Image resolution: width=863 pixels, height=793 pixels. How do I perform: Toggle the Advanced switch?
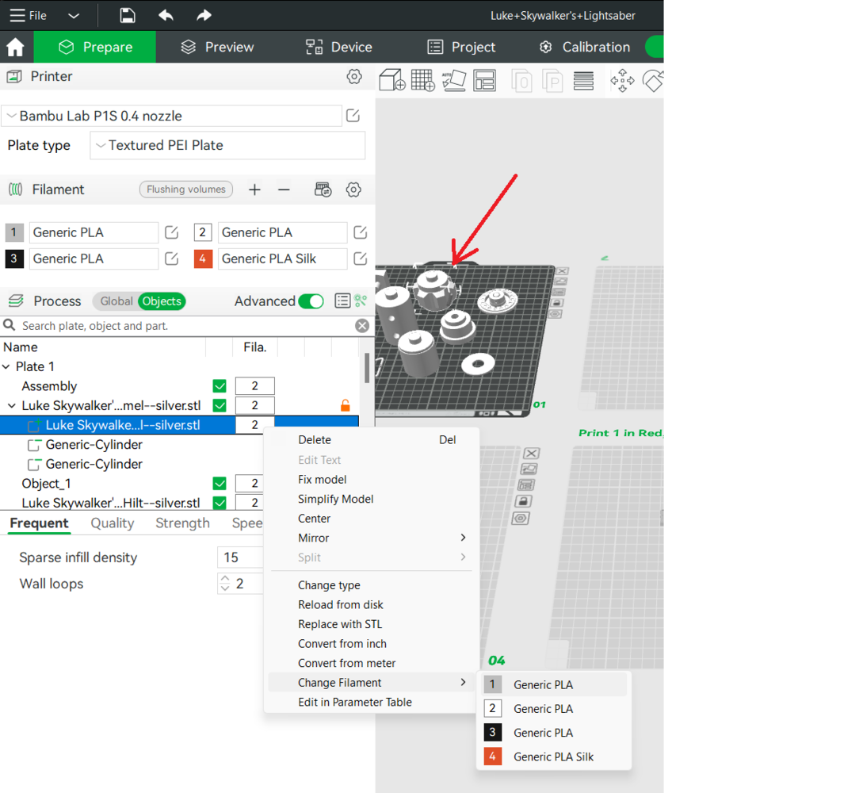(x=311, y=301)
